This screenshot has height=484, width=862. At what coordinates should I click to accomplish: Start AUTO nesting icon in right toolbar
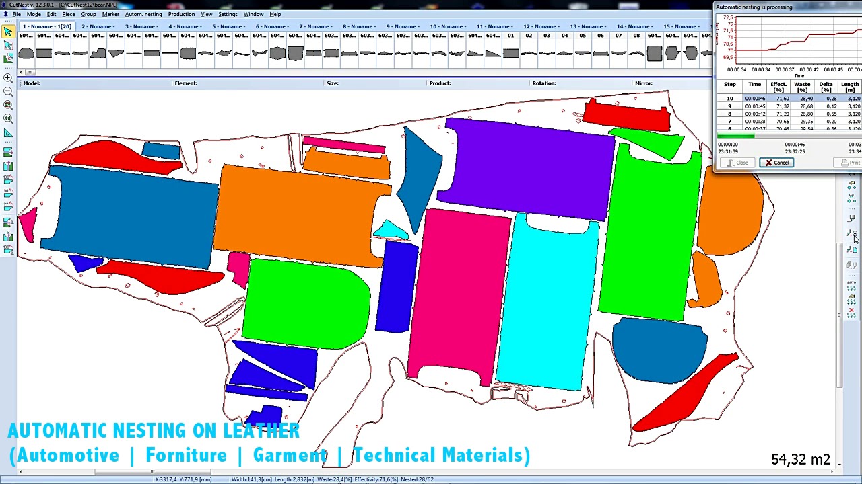click(x=851, y=286)
